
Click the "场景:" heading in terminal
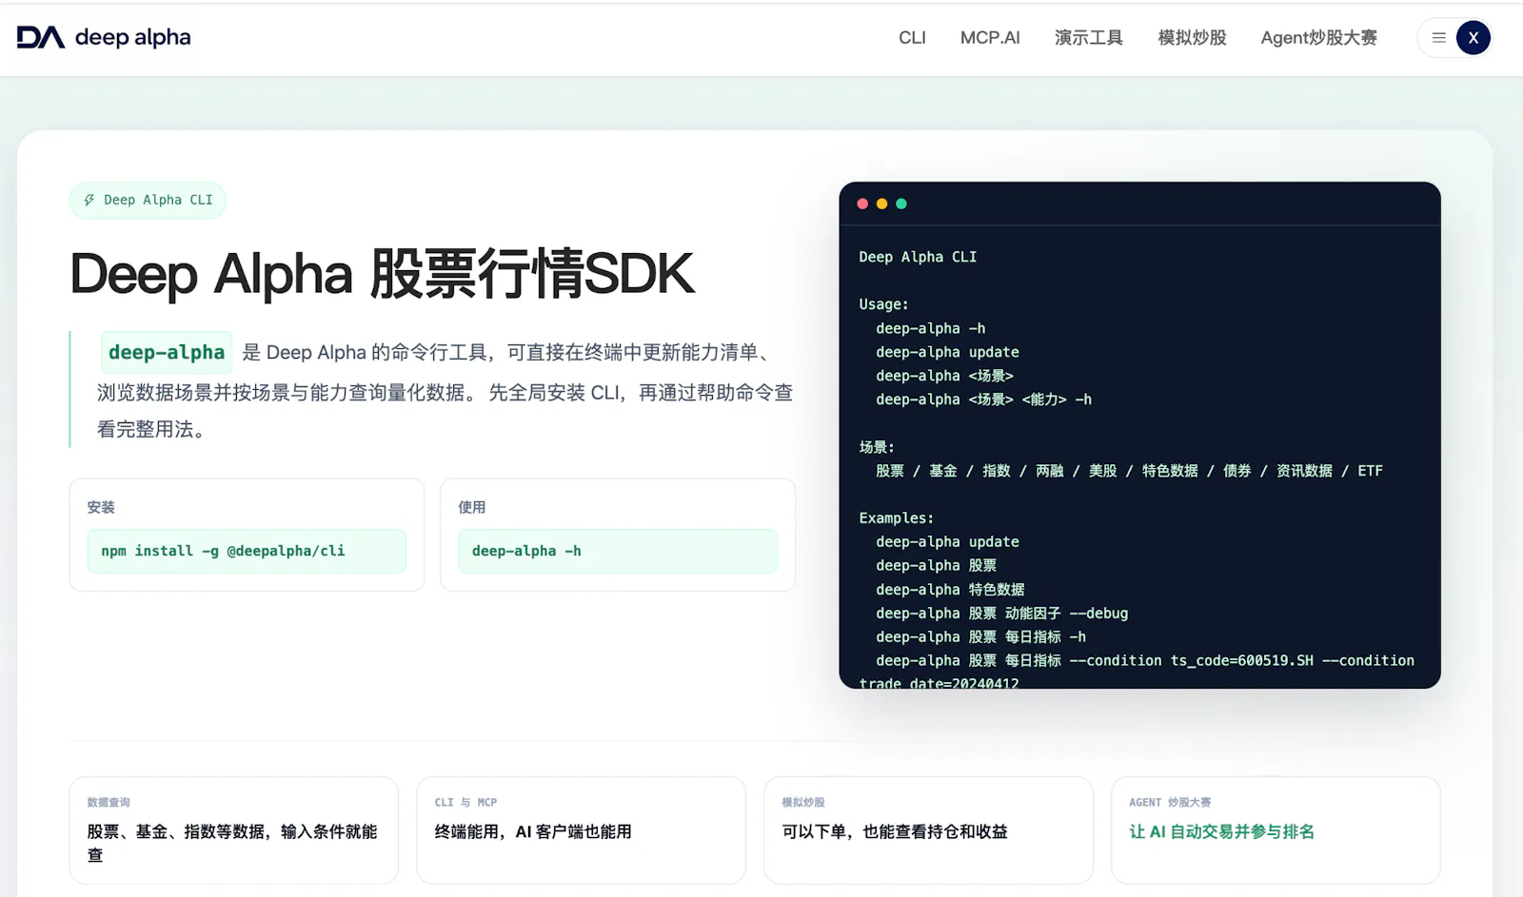click(x=877, y=447)
